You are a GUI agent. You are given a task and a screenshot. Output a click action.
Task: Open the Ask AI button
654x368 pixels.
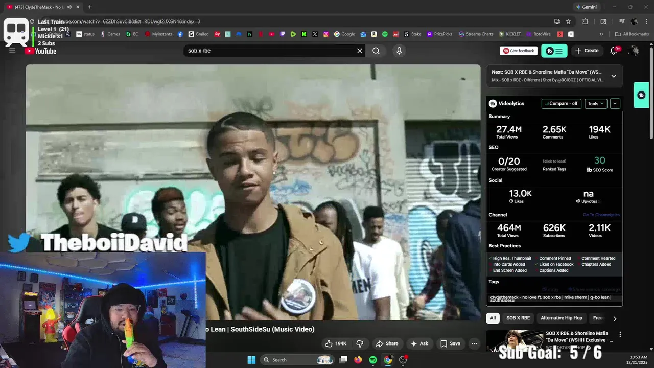coord(419,343)
